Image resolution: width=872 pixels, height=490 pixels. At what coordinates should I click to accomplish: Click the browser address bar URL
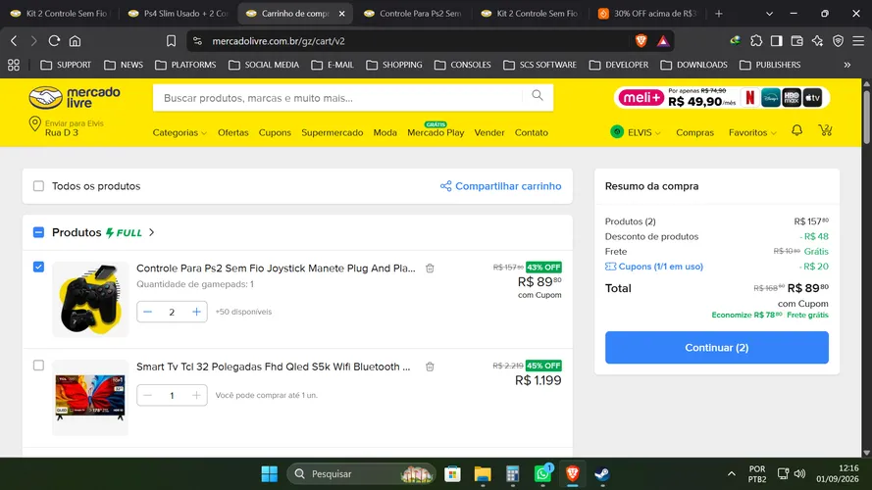coord(278,41)
